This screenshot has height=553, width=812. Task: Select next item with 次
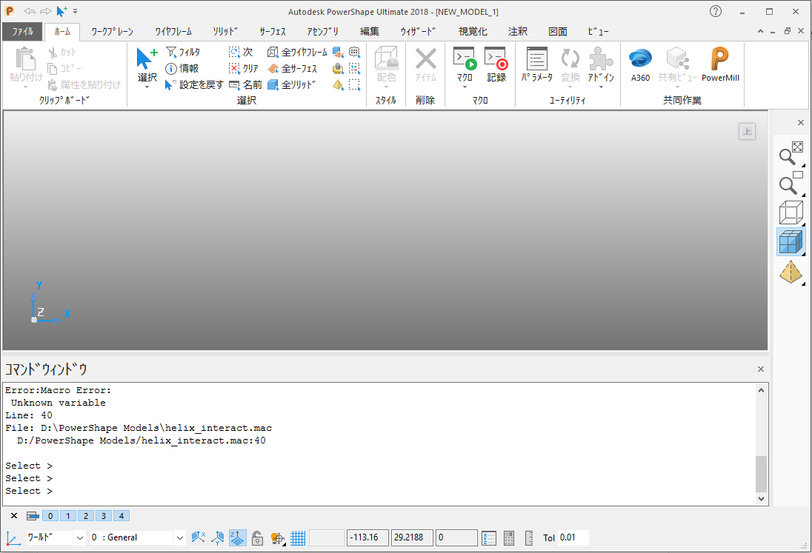tap(241, 53)
